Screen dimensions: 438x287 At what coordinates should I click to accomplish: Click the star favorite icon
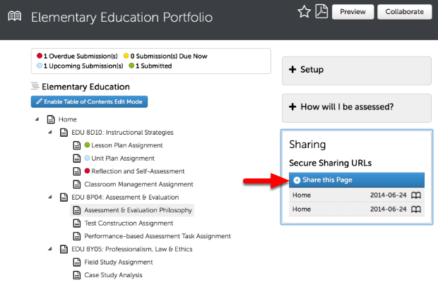[304, 11]
